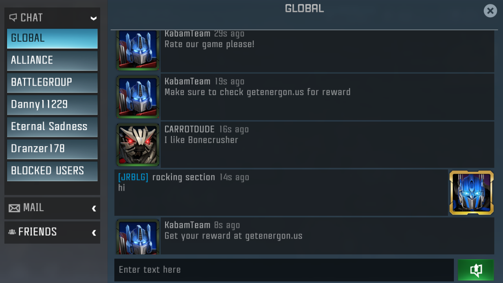Select the Global chat channel
This screenshot has width=503, height=283.
pyautogui.click(x=52, y=39)
